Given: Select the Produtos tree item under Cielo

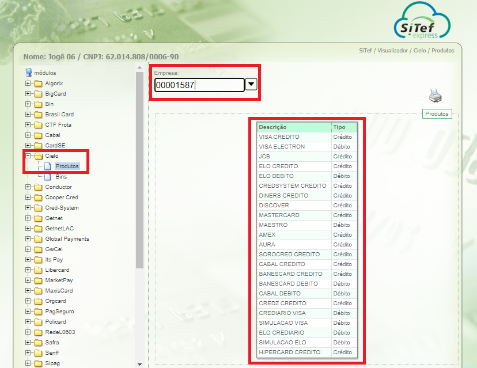Looking at the screenshot, I should pyautogui.click(x=67, y=166).
